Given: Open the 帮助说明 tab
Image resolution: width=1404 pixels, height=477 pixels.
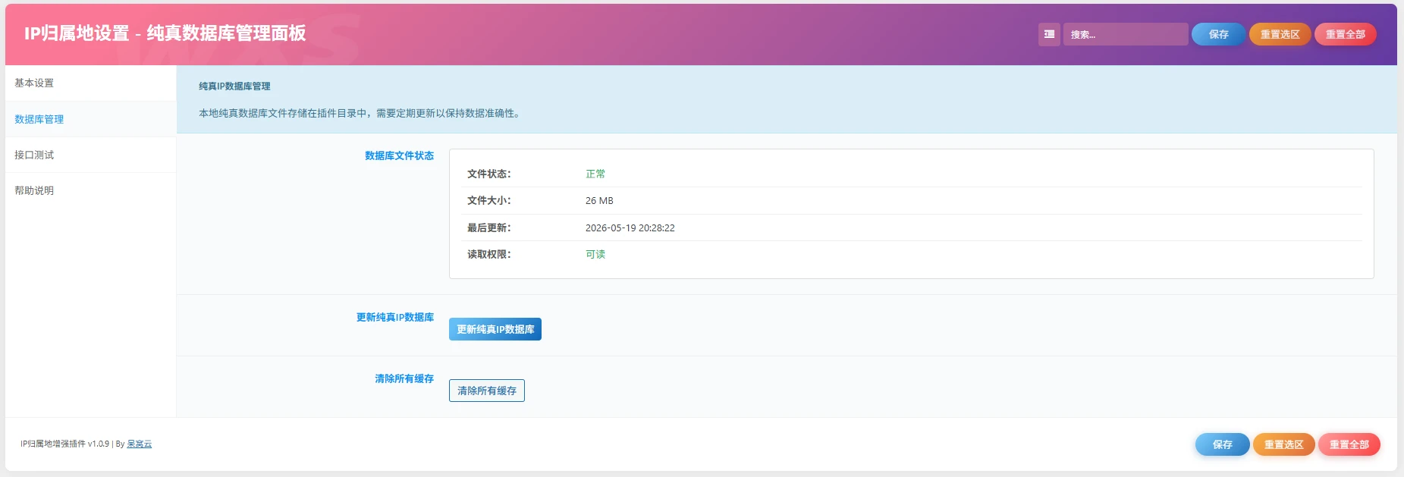Looking at the screenshot, I should 91,190.
